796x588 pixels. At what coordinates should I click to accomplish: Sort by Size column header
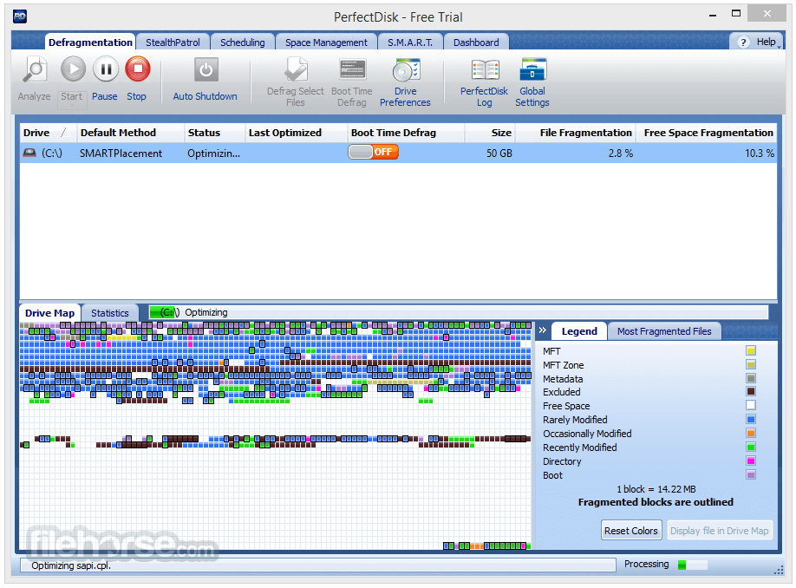(490, 133)
